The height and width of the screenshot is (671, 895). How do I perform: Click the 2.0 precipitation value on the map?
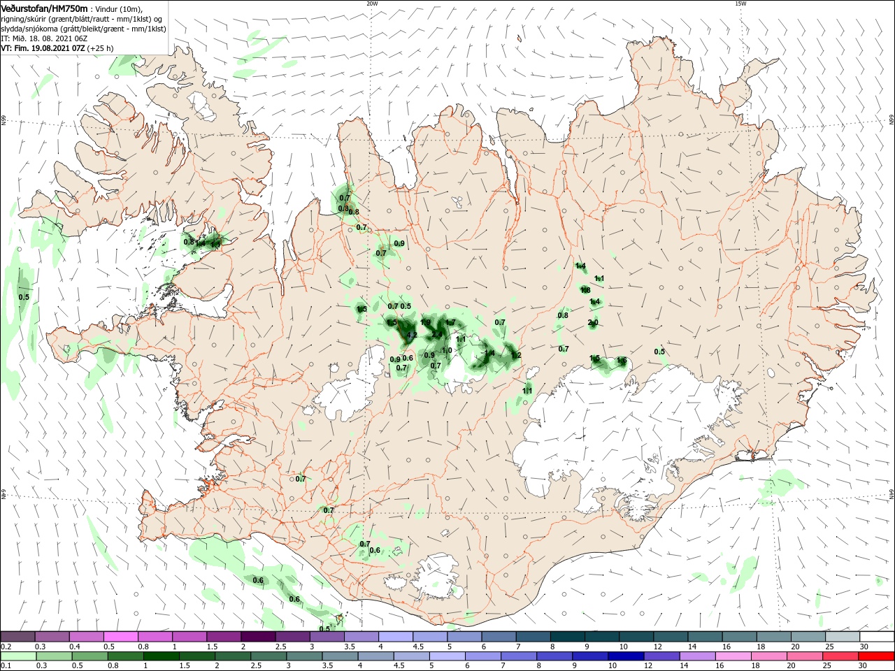pos(593,322)
